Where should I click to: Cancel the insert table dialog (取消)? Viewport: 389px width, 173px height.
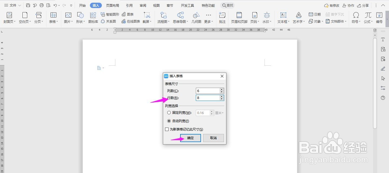[213, 138]
